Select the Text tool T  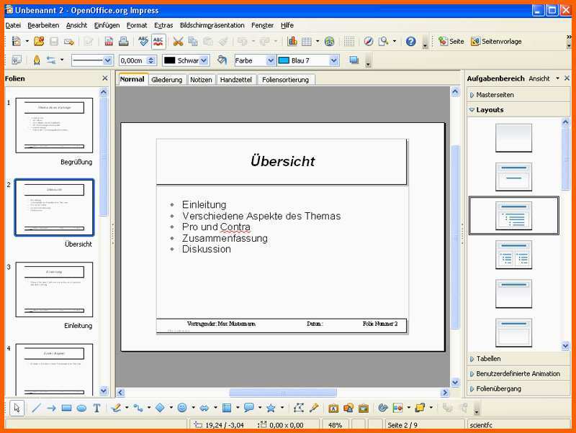tap(96, 408)
